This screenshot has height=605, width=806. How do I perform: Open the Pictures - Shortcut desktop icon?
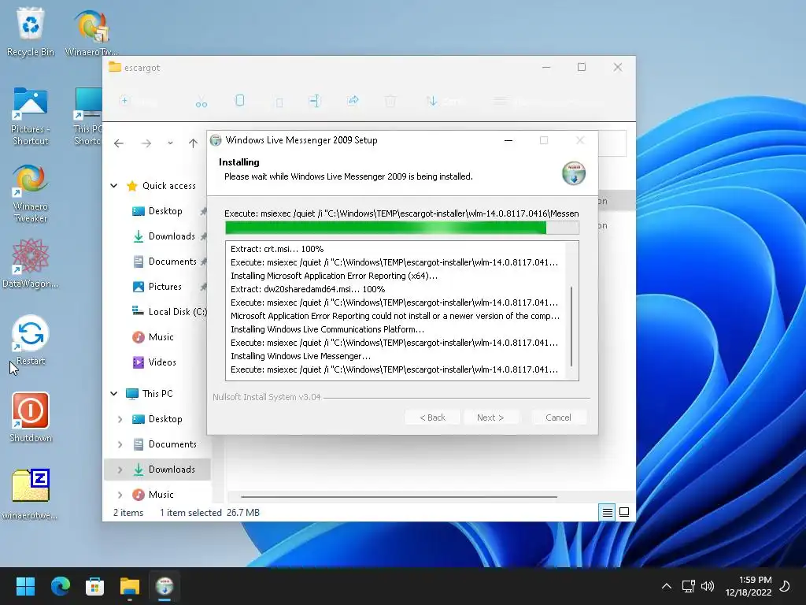pyautogui.click(x=31, y=117)
